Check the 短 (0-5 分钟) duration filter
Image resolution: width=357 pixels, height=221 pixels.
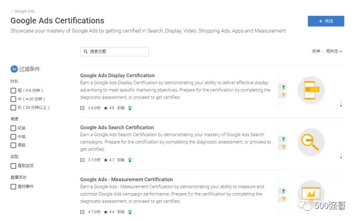[13, 90]
